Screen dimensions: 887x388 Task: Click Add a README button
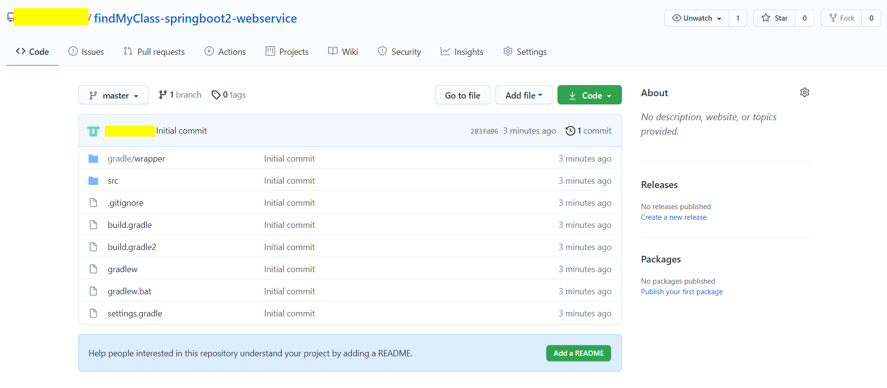(x=579, y=353)
